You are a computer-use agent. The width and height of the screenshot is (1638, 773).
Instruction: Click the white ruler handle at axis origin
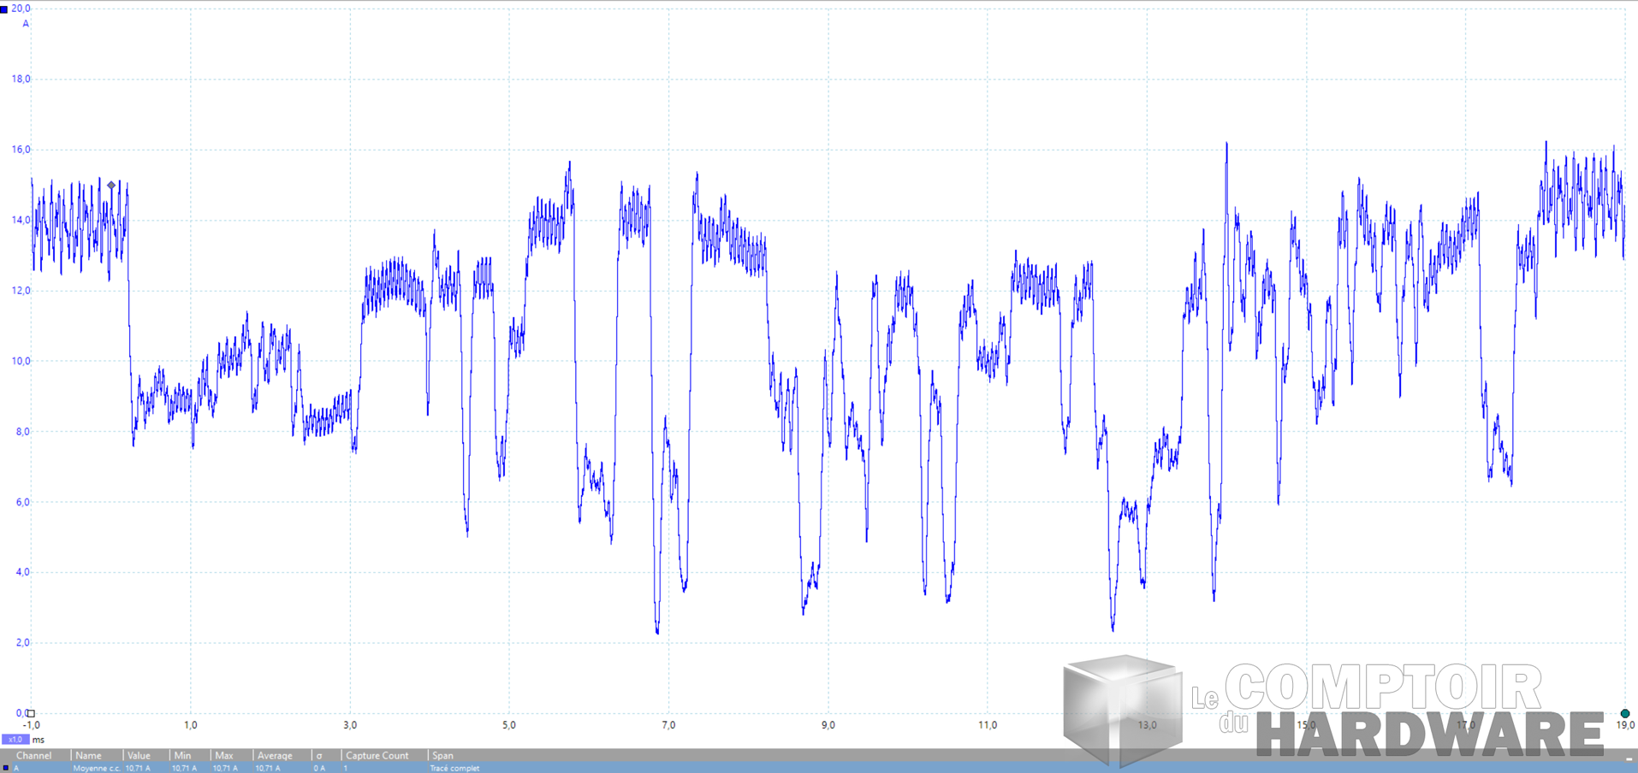(x=31, y=713)
